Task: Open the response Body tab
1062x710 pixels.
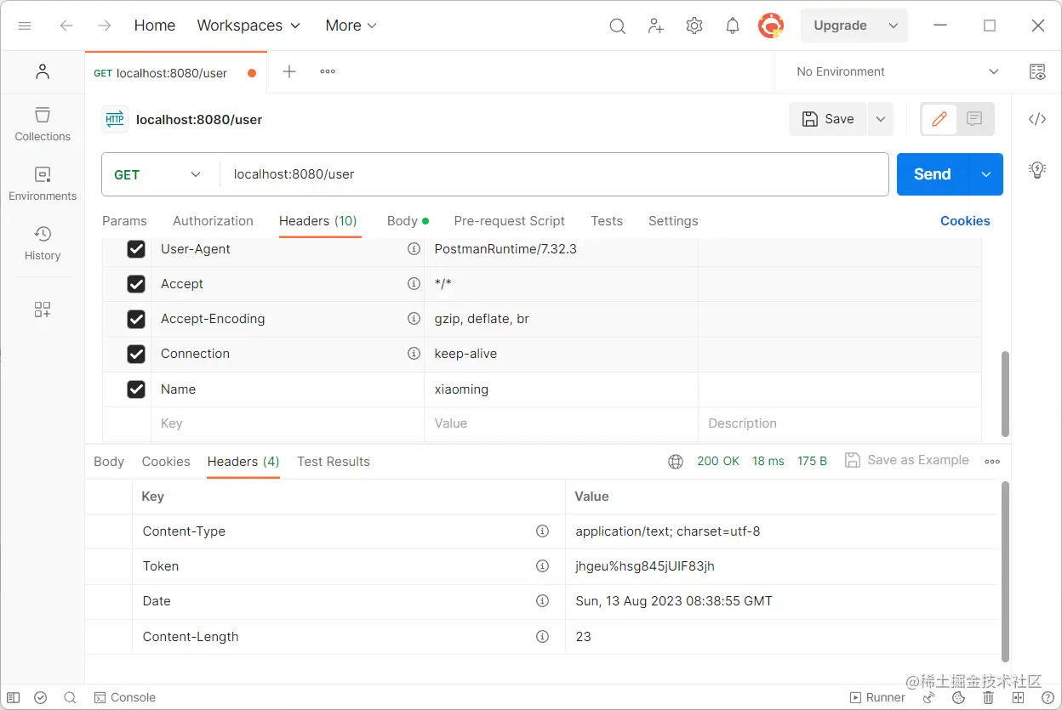Action: coord(109,462)
